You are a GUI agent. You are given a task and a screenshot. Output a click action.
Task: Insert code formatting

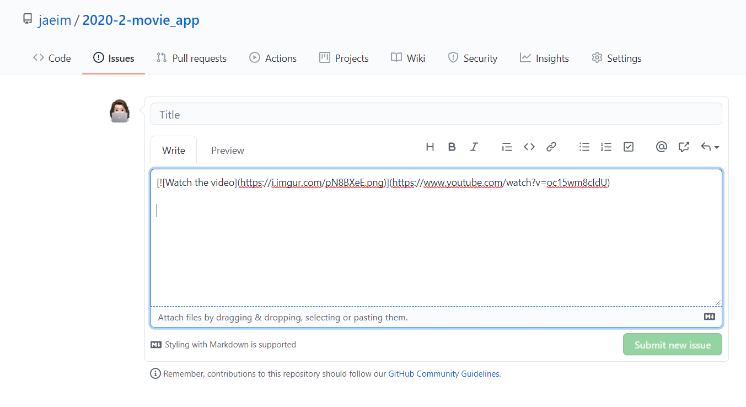pos(529,147)
